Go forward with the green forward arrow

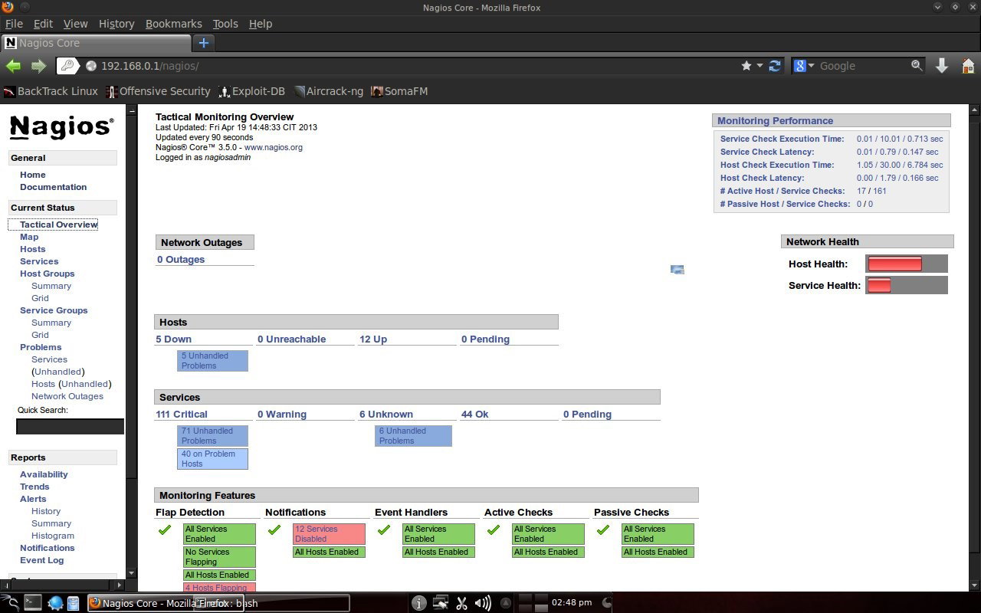point(38,66)
